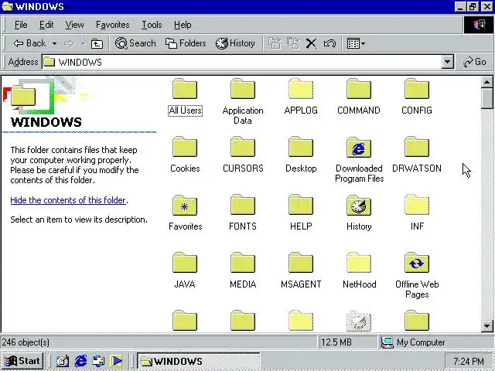Click the Copy To toolbar icon
Image resolution: width=495 pixels, height=371 pixels.
[x=293, y=43]
